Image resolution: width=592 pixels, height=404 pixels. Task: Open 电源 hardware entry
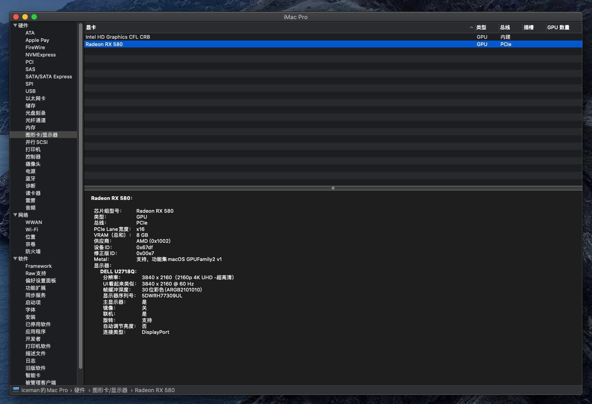(31, 171)
